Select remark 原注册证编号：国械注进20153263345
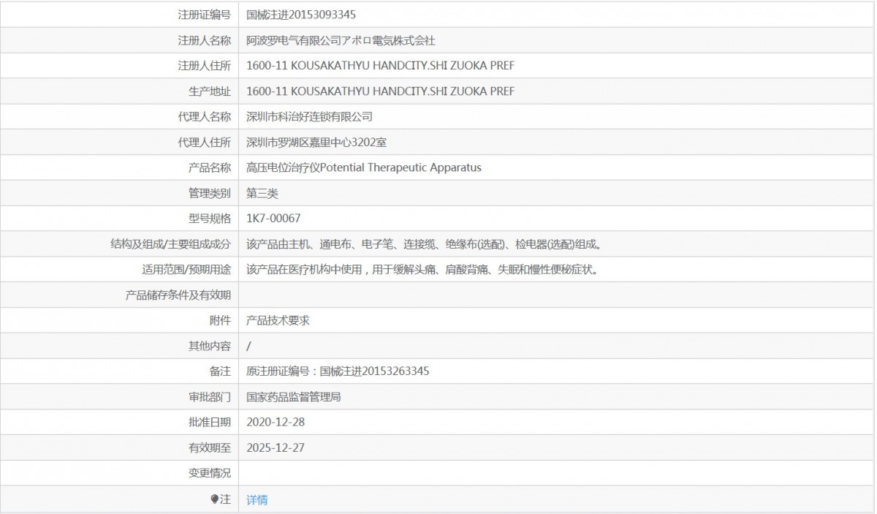The width and height of the screenshot is (877, 514). (338, 371)
